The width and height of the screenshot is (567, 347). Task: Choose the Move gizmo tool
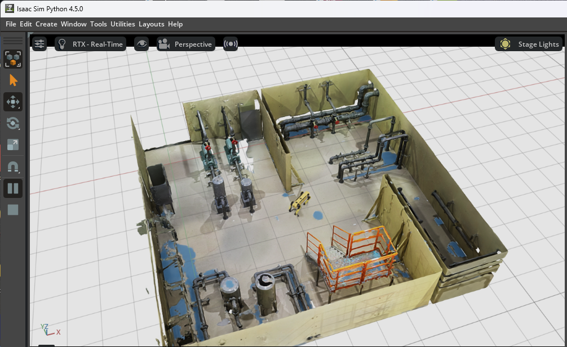point(13,102)
